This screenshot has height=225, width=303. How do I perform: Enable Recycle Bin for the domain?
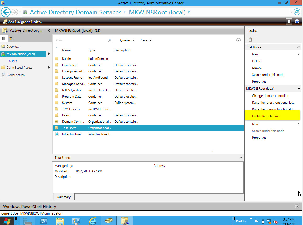[x=266, y=116]
